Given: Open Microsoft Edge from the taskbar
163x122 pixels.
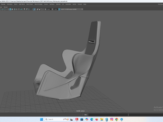Looking at the screenshot, I should (x=92, y=119).
